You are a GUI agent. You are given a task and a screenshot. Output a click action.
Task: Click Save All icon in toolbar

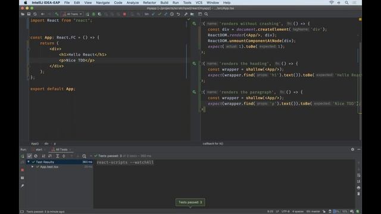click(29, 14)
